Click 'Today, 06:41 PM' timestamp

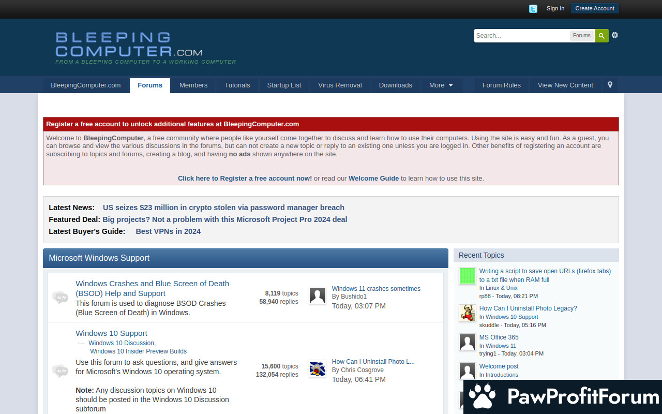[359, 379]
